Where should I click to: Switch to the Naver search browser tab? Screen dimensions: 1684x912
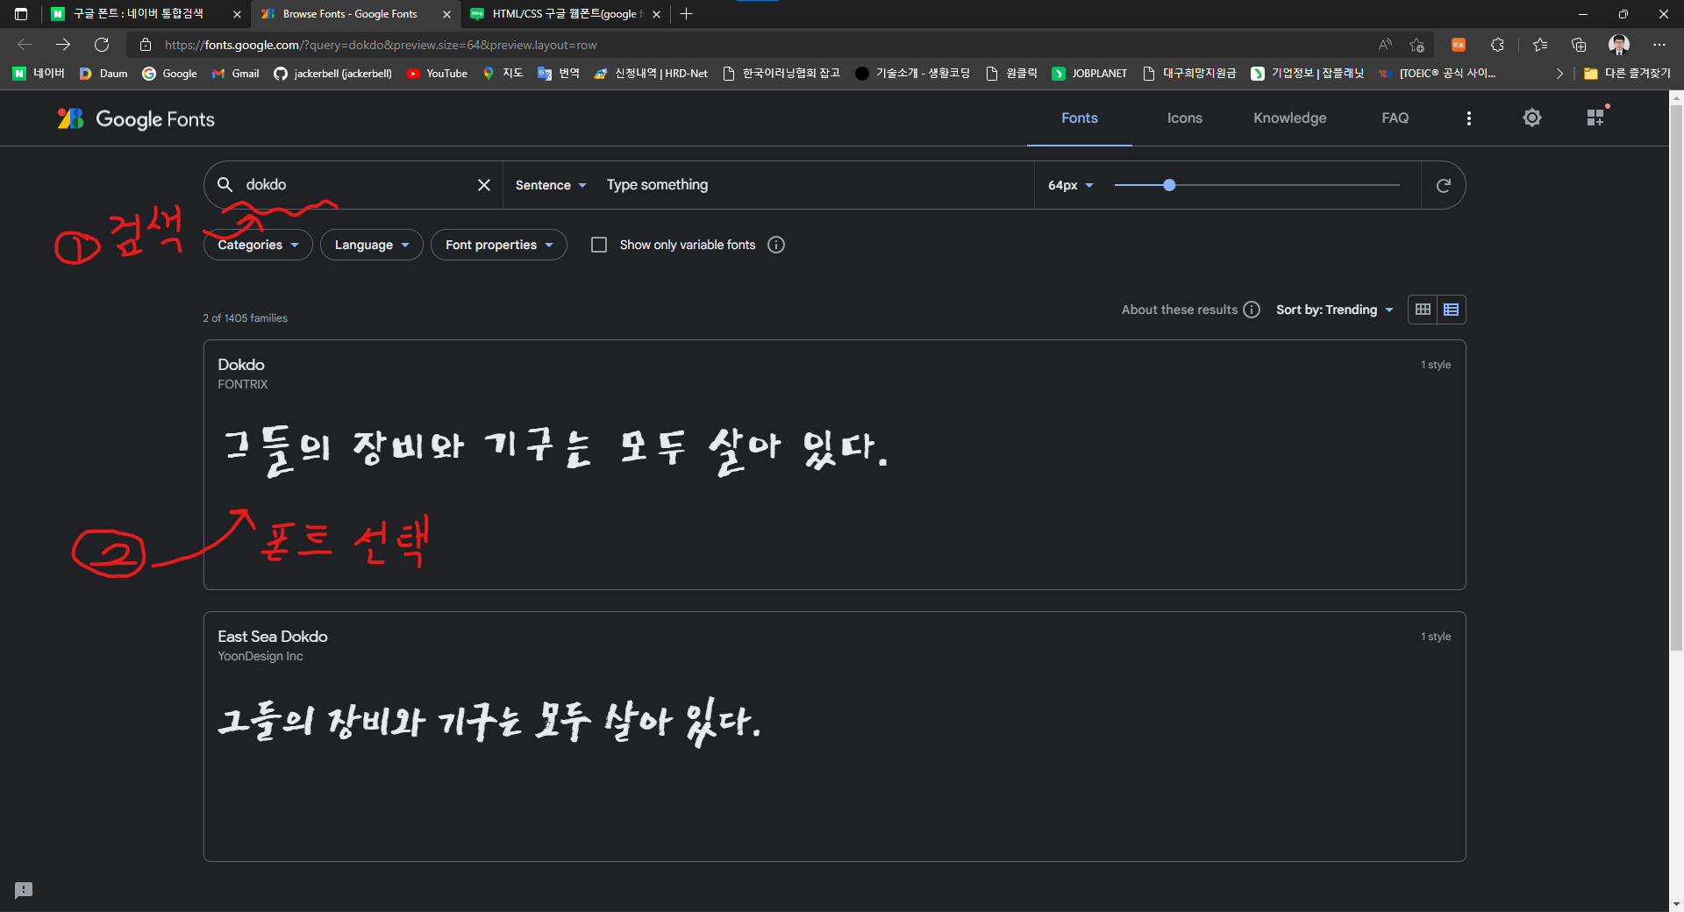pos(139,14)
